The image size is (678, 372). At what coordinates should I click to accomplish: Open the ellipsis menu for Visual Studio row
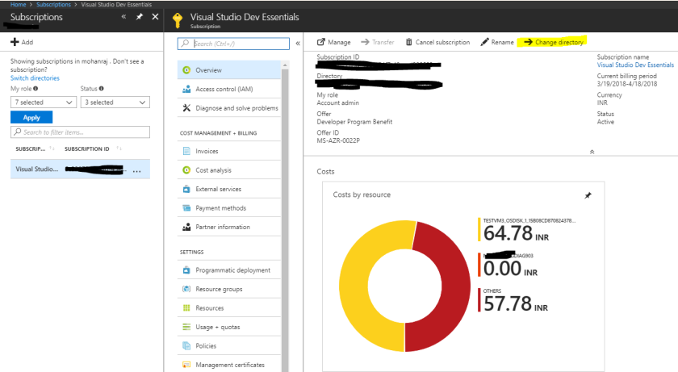pos(137,171)
